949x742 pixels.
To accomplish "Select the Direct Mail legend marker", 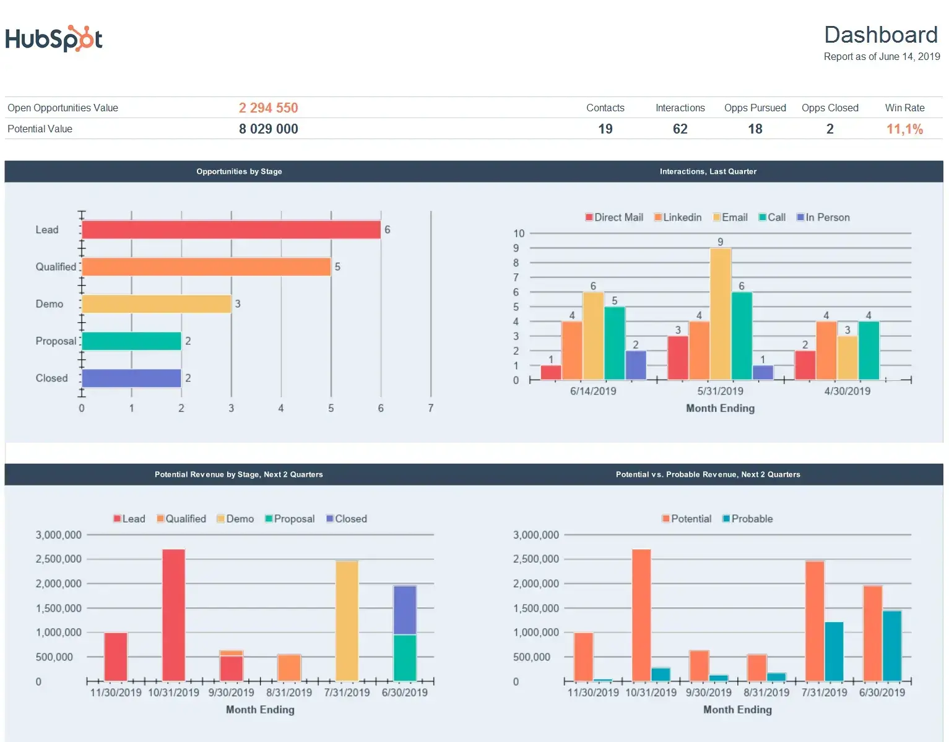I will pos(588,217).
